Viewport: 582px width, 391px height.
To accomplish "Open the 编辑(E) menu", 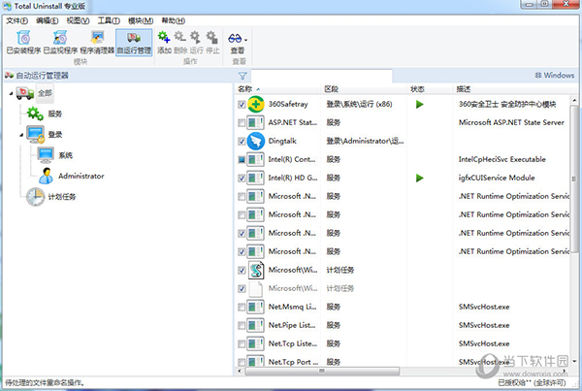I will 48,20.
